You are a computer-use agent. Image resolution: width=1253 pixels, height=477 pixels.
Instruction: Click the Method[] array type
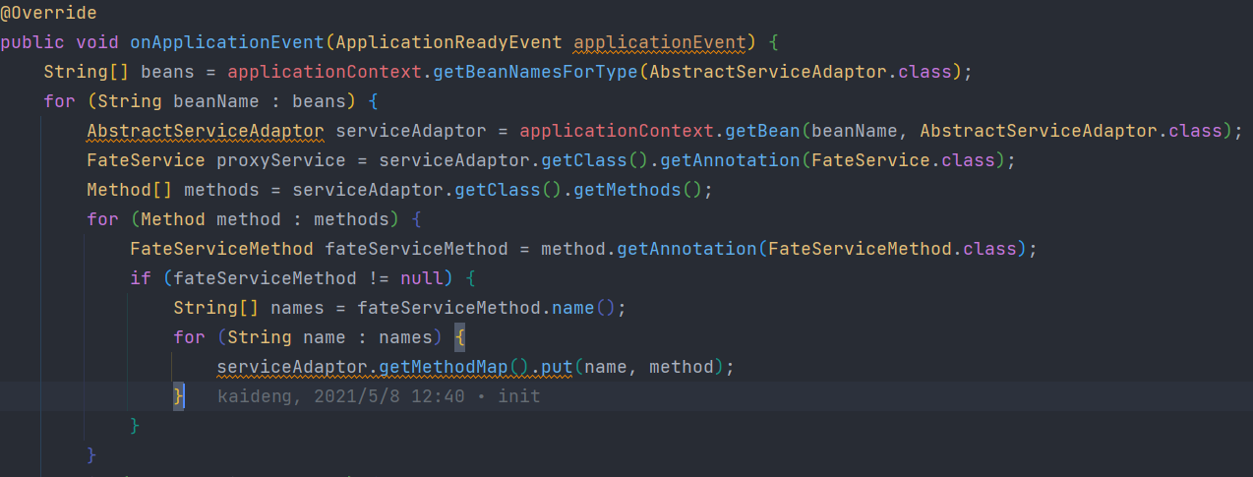coord(130,190)
